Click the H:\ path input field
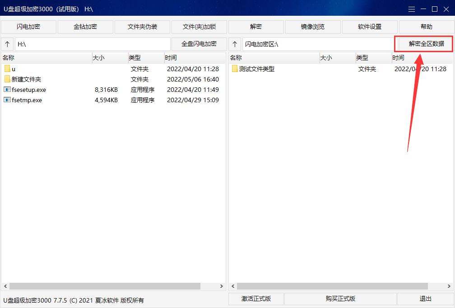Viewport: 455px width, 308px height. pos(93,44)
